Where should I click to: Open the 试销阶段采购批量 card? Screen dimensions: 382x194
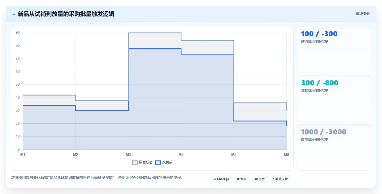point(334,49)
